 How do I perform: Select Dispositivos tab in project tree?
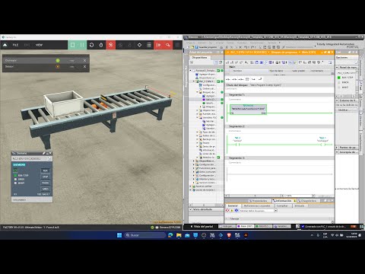click(199, 58)
